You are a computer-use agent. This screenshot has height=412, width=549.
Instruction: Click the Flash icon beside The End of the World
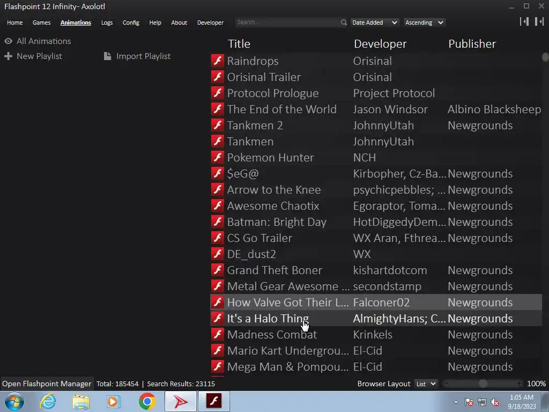[218, 109]
